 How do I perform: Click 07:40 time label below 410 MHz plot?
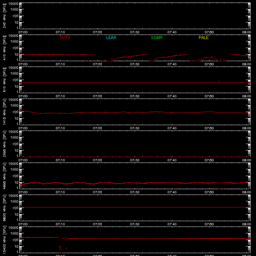[172, 64]
